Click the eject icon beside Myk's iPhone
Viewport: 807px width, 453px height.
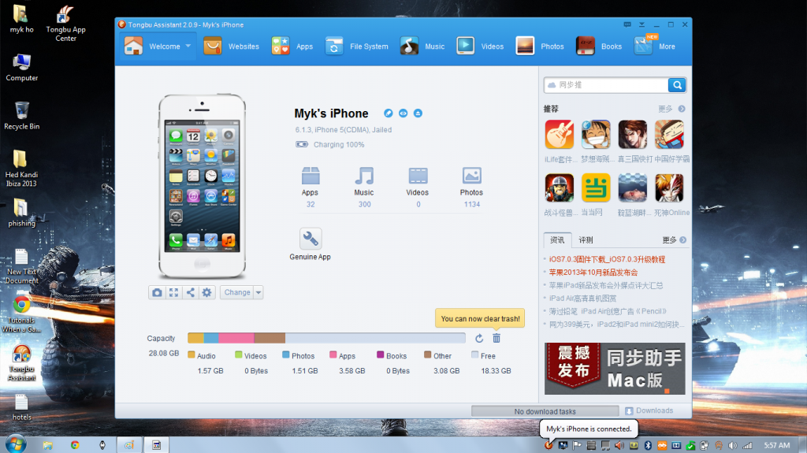click(418, 113)
